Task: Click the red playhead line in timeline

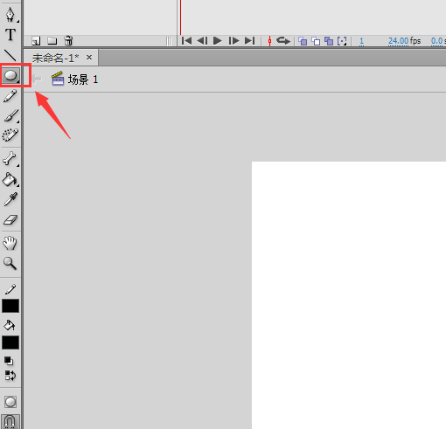Action: 180,17
